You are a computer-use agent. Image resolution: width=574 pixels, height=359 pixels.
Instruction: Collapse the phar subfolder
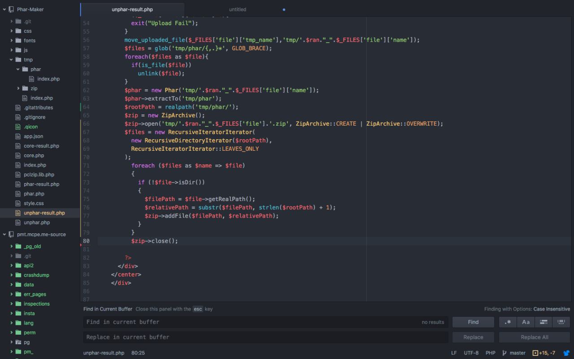pos(18,69)
